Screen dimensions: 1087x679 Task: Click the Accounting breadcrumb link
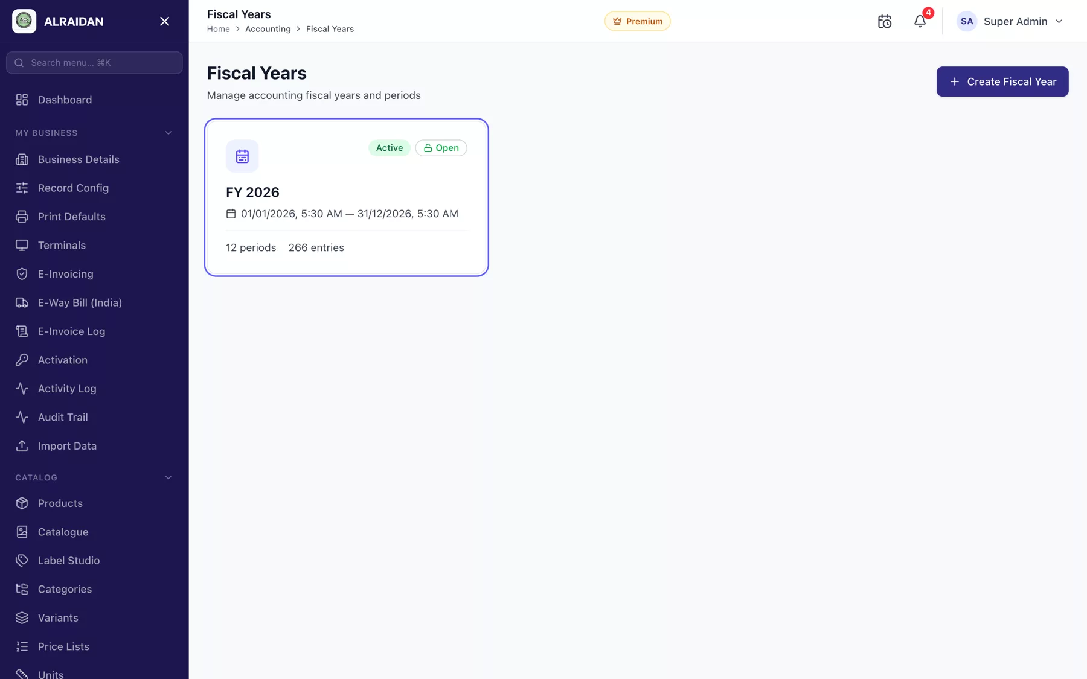268,29
